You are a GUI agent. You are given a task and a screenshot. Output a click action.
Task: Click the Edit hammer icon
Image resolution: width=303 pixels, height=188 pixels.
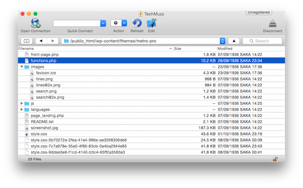pyautogui.click(x=151, y=23)
